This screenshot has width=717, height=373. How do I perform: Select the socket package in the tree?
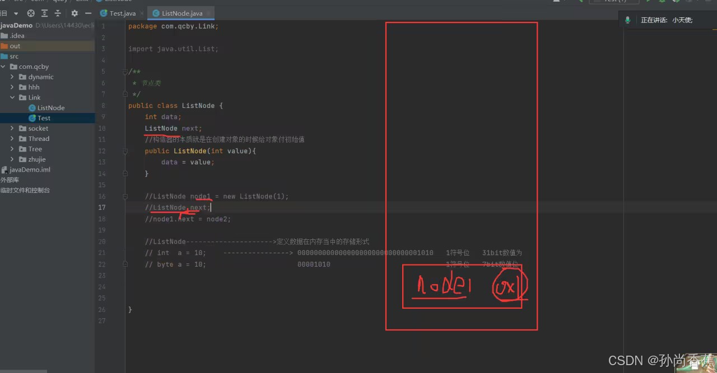pyautogui.click(x=38, y=129)
